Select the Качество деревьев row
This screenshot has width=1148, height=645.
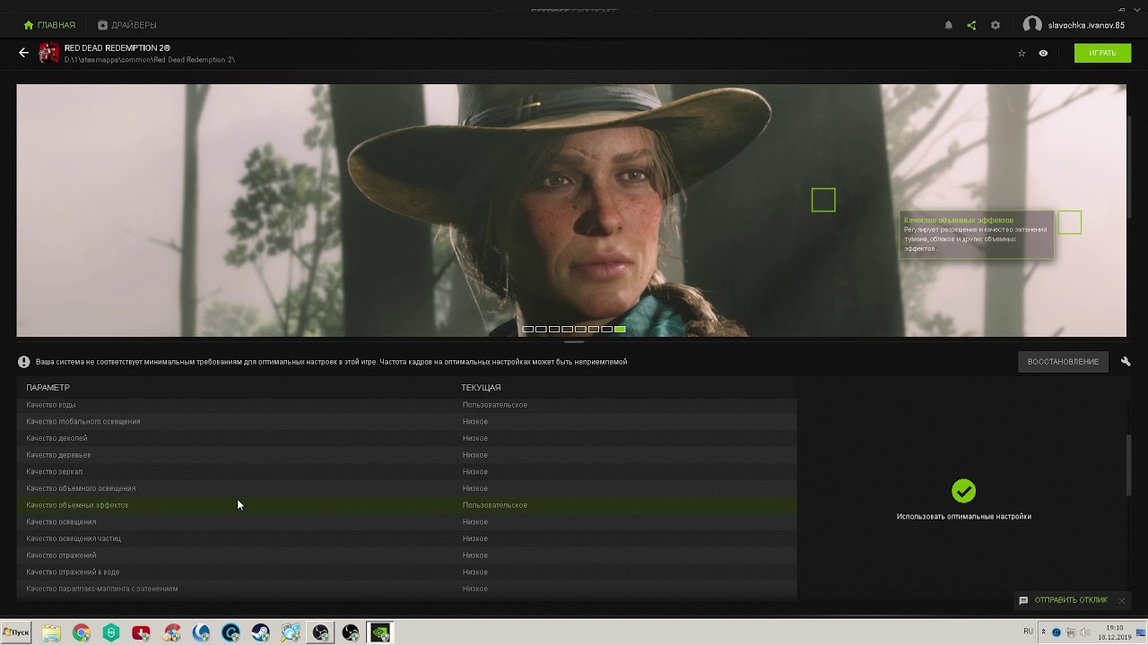(x=406, y=455)
